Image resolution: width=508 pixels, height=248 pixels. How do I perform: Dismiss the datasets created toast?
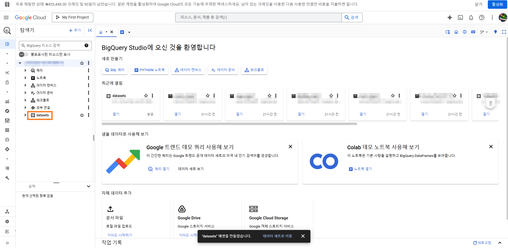[x=303, y=236]
